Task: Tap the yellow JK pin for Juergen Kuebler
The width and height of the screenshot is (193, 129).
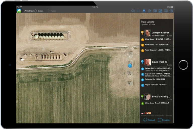Action: 142,33
